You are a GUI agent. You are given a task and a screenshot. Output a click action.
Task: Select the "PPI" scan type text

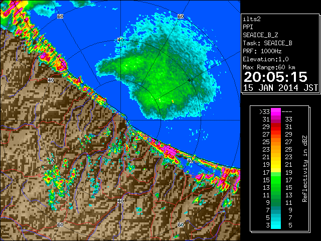coord(248,27)
